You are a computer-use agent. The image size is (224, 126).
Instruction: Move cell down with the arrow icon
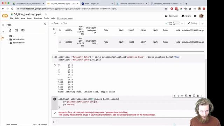pos(178,96)
